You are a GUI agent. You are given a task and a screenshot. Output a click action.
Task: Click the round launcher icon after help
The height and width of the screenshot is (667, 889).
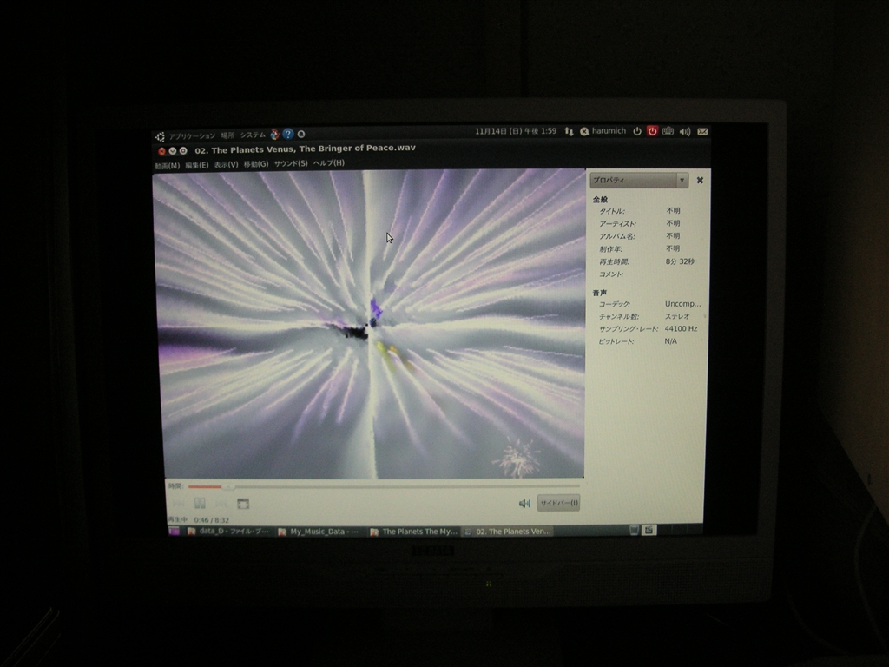[x=301, y=134]
